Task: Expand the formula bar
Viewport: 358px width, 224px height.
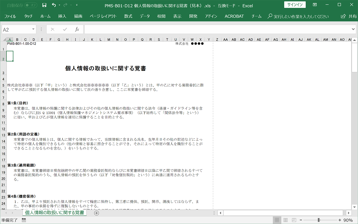Action: (353, 29)
